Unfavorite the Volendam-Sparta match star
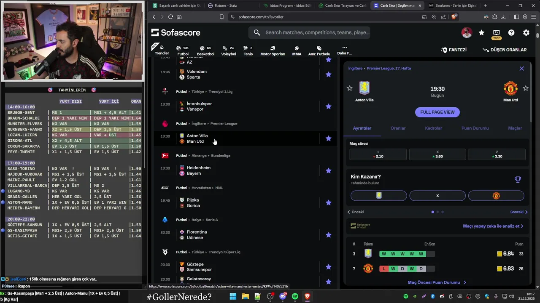This screenshot has width=540, height=303. [x=329, y=74]
